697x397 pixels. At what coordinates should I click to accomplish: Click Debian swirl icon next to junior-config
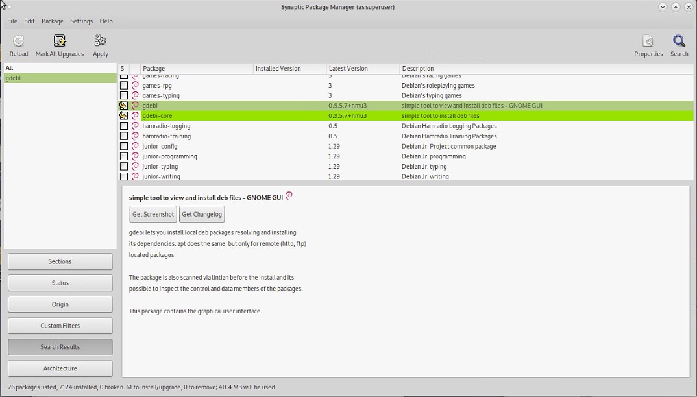coord(136,146)
